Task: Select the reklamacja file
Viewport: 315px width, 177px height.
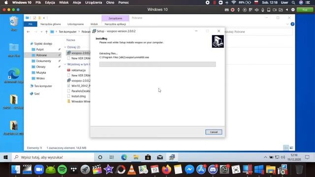Action: click(78, 70)
